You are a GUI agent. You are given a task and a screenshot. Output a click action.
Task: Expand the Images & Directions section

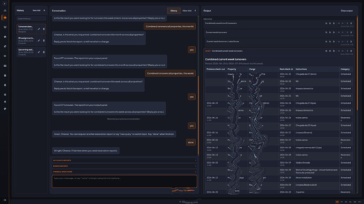tap(124, 171)
